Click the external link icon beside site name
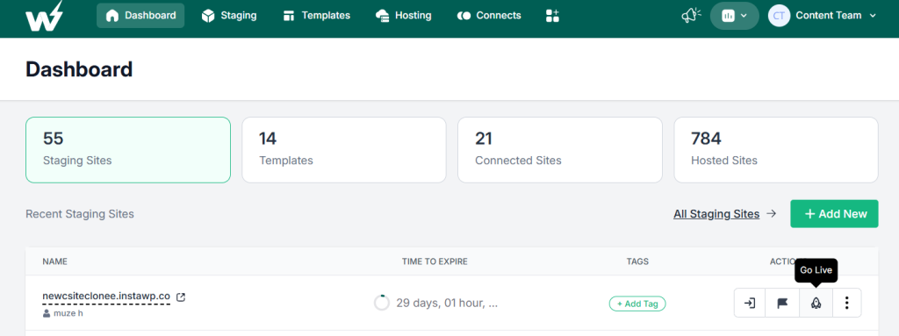 tap(181, 297)
